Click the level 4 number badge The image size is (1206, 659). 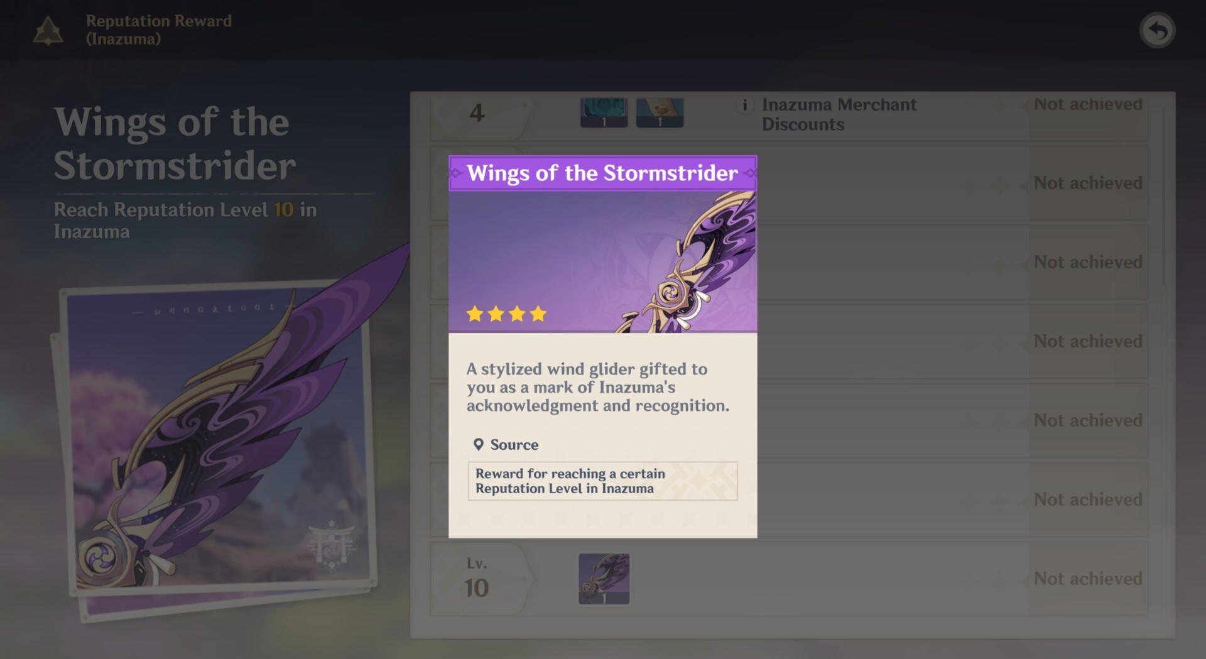coord(477,114)
